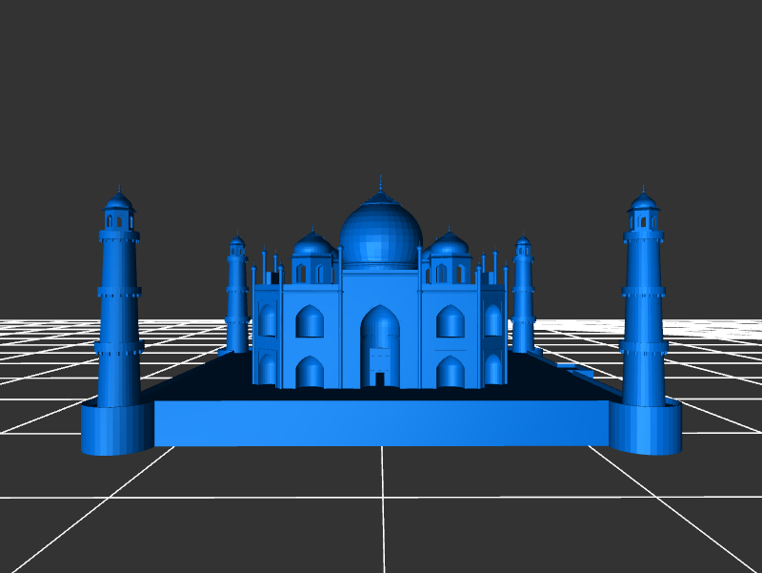Select the front-right tall minaret shaft
The image size is (762, 573).
point(643,315)
